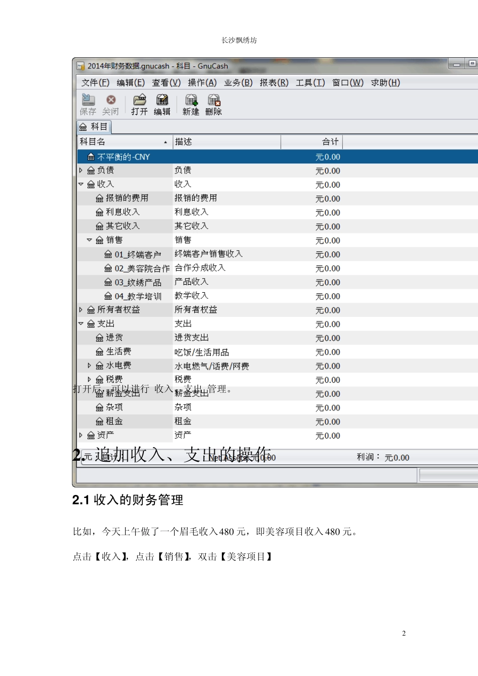This screenshot has height=676, width=478.
Task: Click the 产品收入 description cell
Action: tap(191, 282)
